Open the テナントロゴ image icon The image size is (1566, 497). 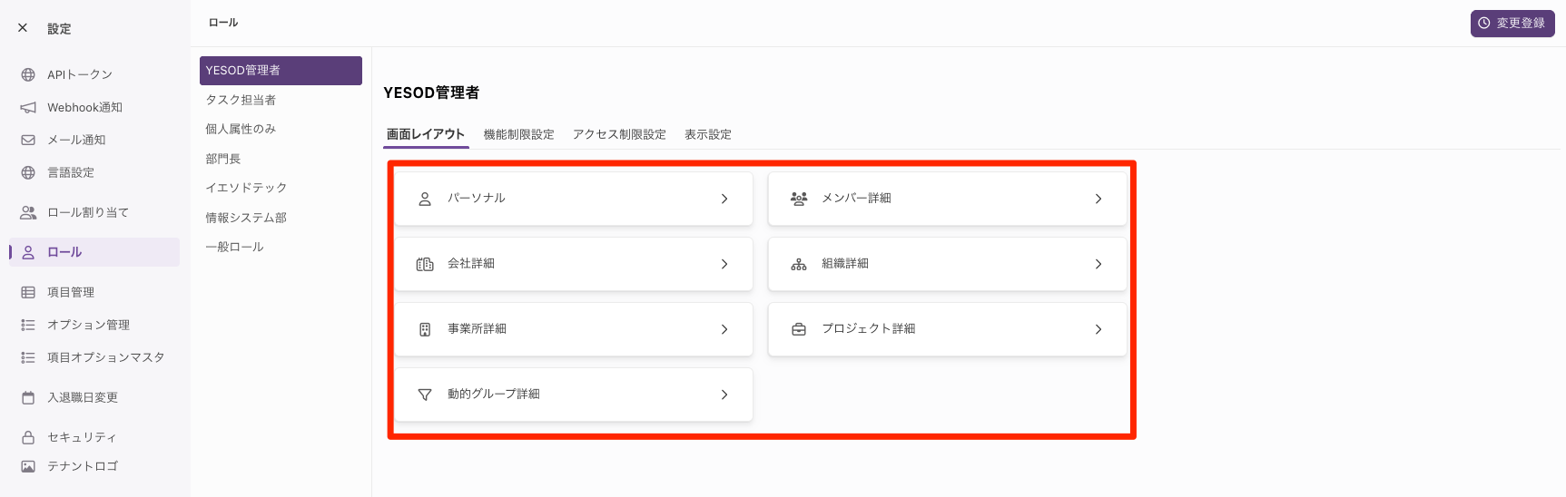click(x=28, y=466)
